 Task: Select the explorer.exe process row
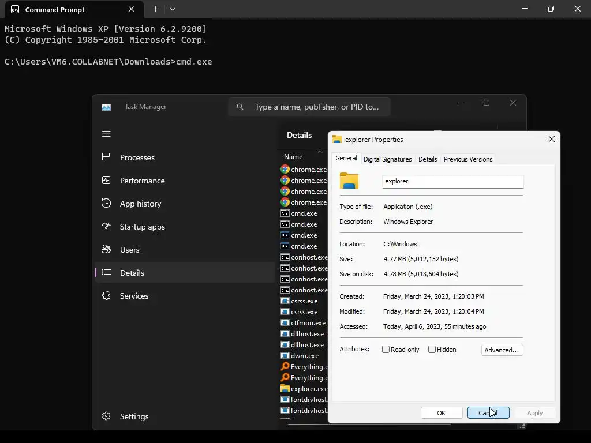(304, 388)
